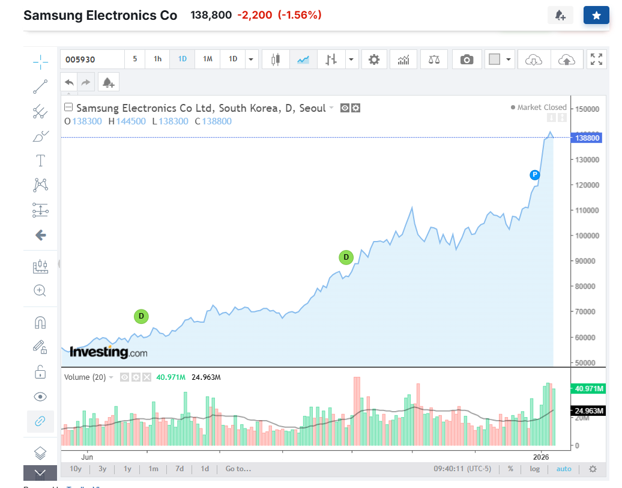Click the first green D dividend marker
Screen dimensions: 622x488
(141, 317)
